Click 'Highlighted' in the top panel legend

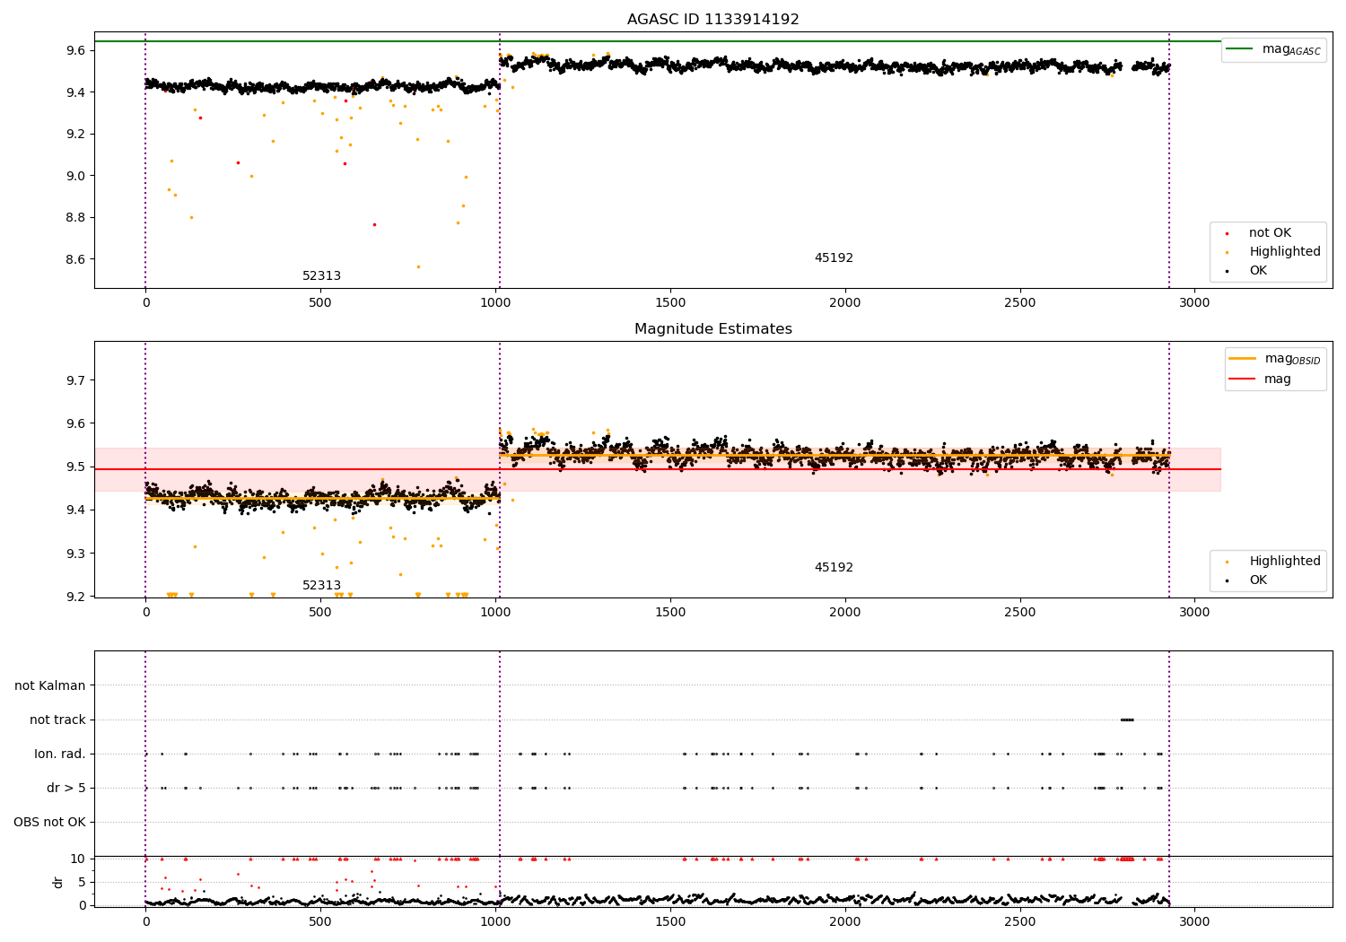point(1285,252)
